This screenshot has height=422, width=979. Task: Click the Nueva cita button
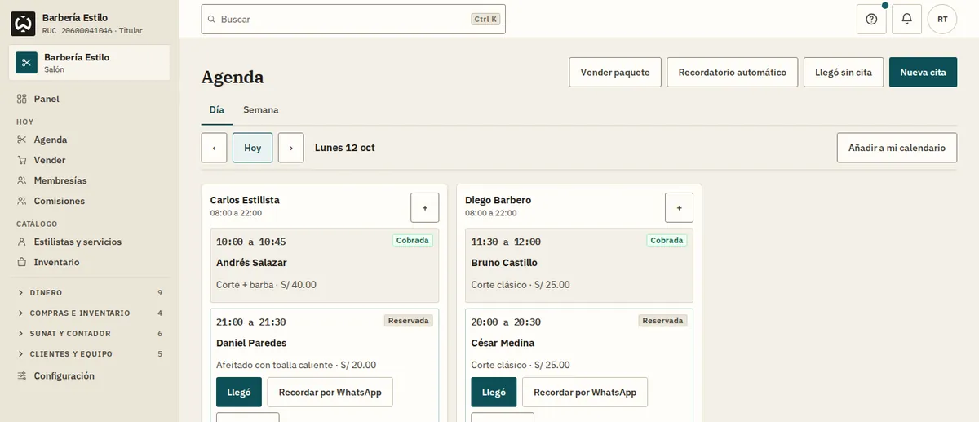[923, 72]
